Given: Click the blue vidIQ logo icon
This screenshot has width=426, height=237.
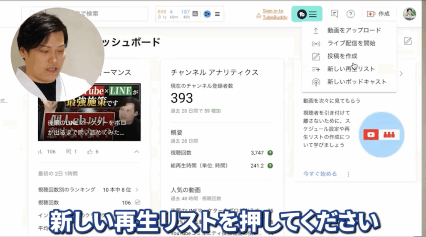Looking at the screenshot, I should 207,14.
